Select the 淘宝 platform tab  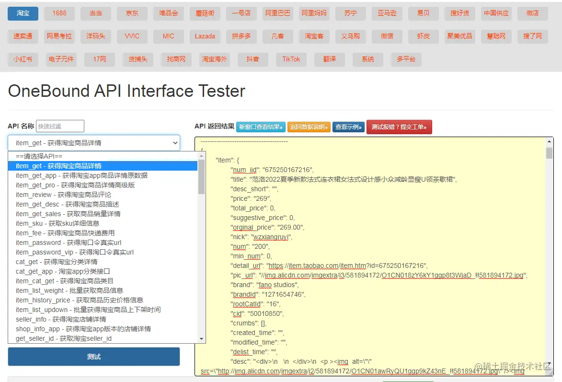coord(23,13)
